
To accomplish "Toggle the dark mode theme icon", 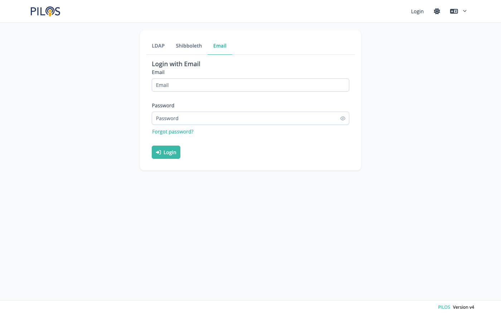I will 437,11.
